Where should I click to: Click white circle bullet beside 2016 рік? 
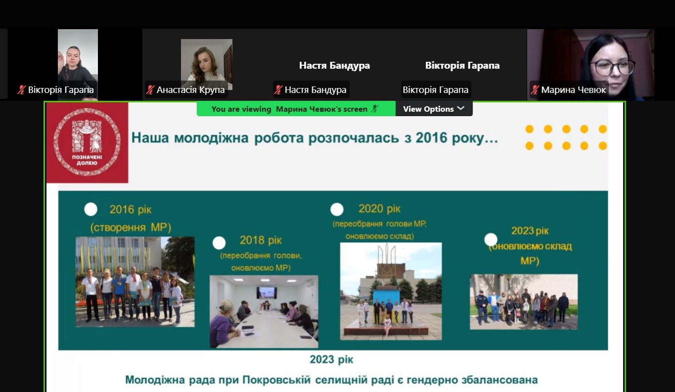coord(90,209)
